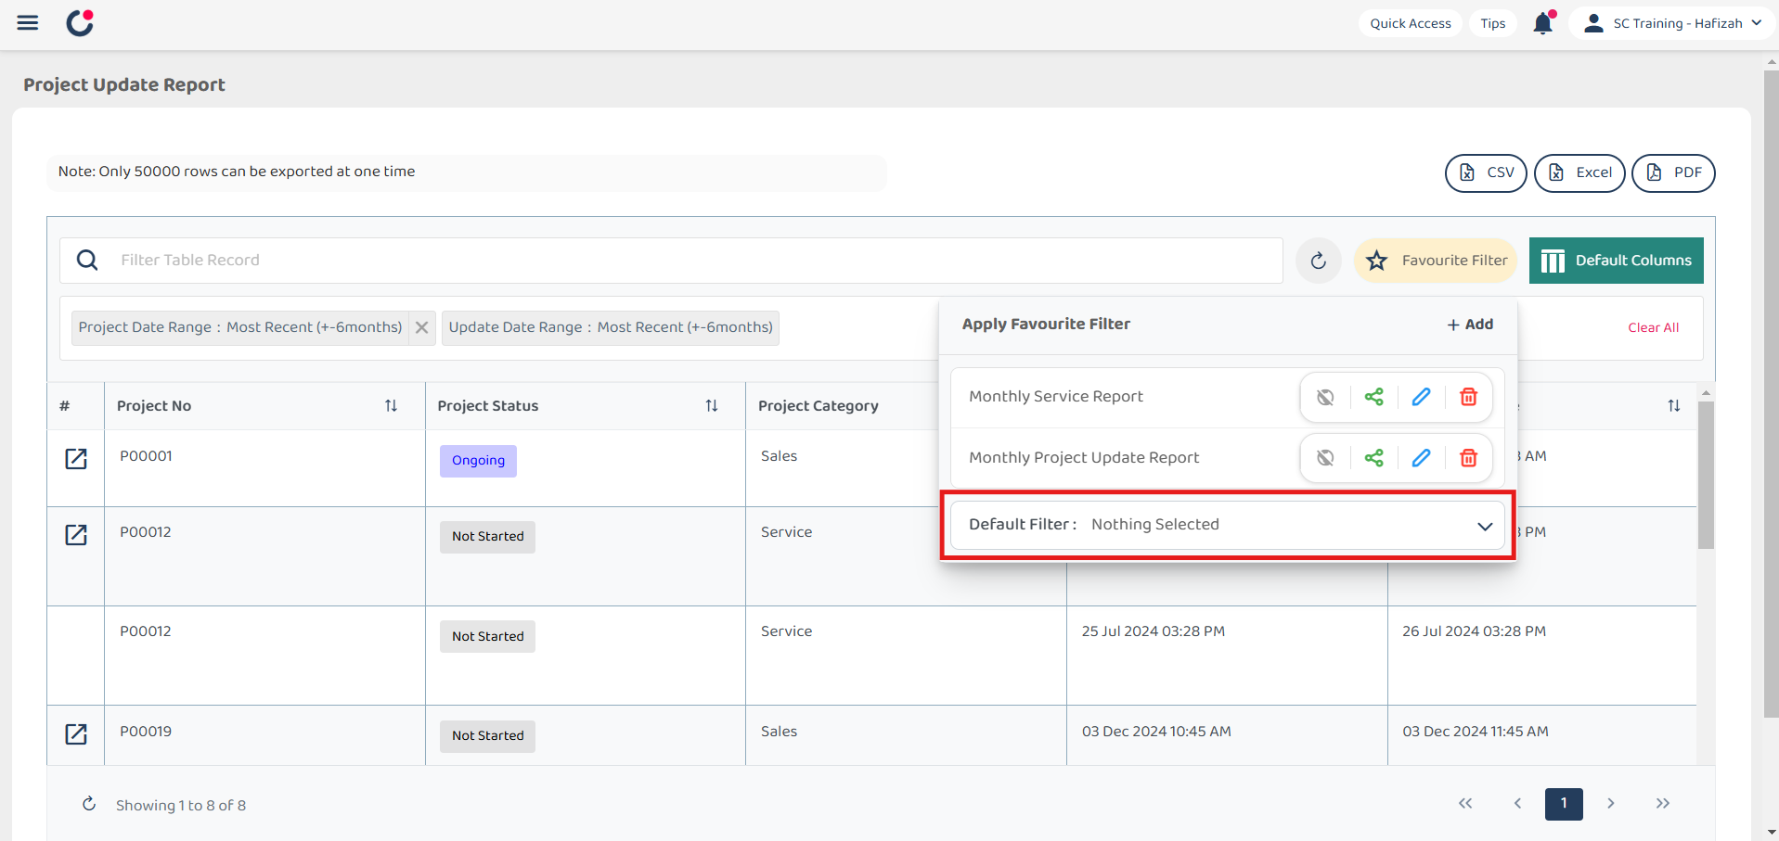Click the 25 Jul 2024 03:28 PM cell

1154,631
